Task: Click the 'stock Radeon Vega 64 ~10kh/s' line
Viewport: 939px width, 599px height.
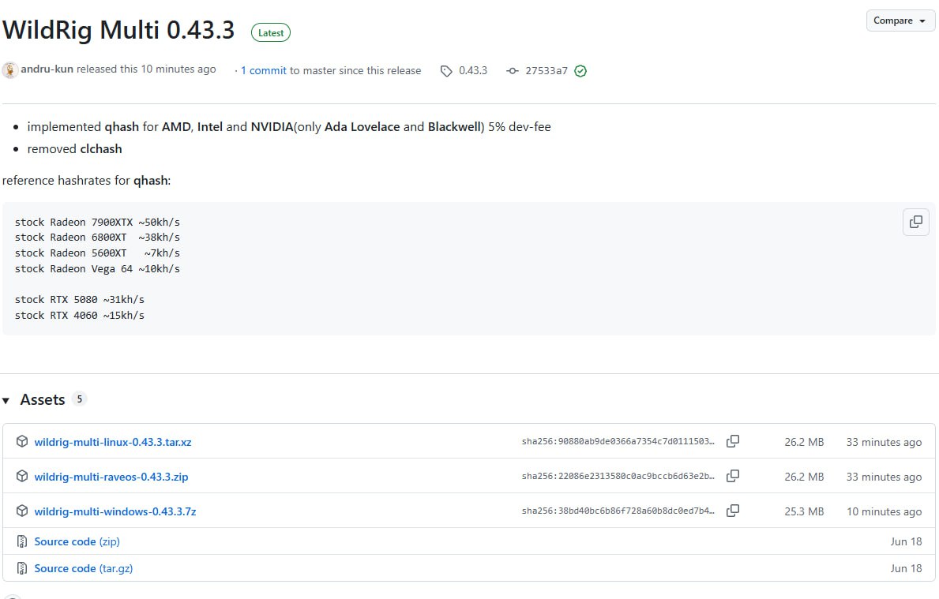Action: tap(97, 268)
